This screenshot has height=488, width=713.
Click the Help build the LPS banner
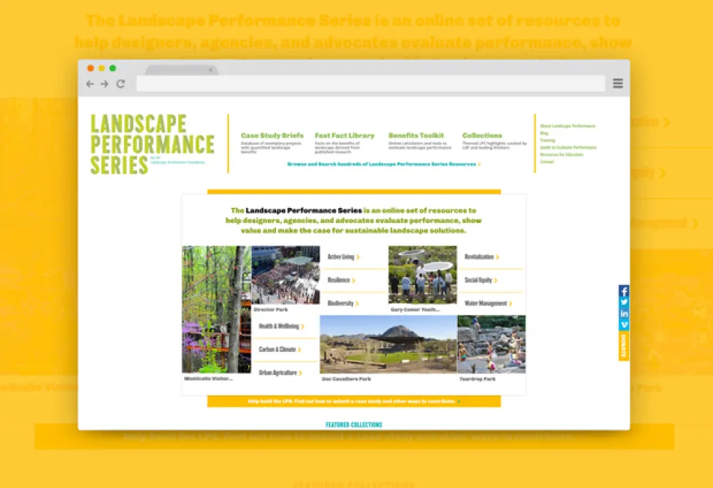tap(354, 401)
